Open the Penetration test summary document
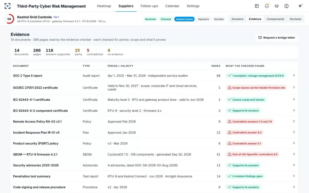The height and width of the screenshot is (193, 309). 32,176
